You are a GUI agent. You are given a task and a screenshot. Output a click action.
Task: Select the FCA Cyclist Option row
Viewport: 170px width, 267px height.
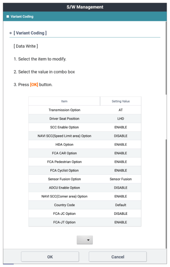point(85,170)
